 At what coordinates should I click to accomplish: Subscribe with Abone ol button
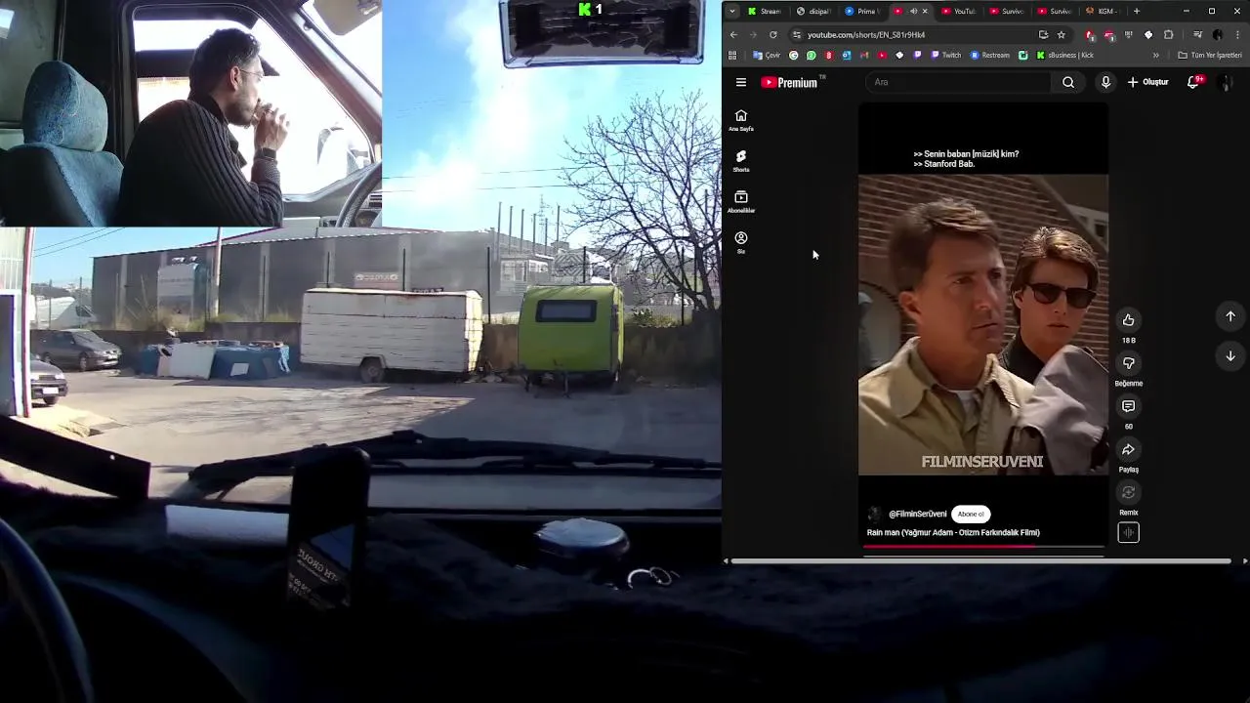coord(971,514)
